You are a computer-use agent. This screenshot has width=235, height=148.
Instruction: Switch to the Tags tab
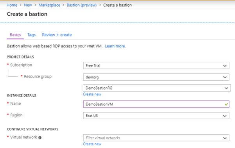[31, 35]
